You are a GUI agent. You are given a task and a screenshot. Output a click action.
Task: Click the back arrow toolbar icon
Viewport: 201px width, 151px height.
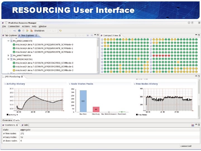click(x=10, y=31)
